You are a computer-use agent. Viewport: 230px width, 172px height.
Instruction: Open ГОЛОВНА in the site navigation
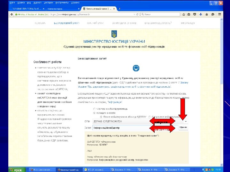coord(40,23)
